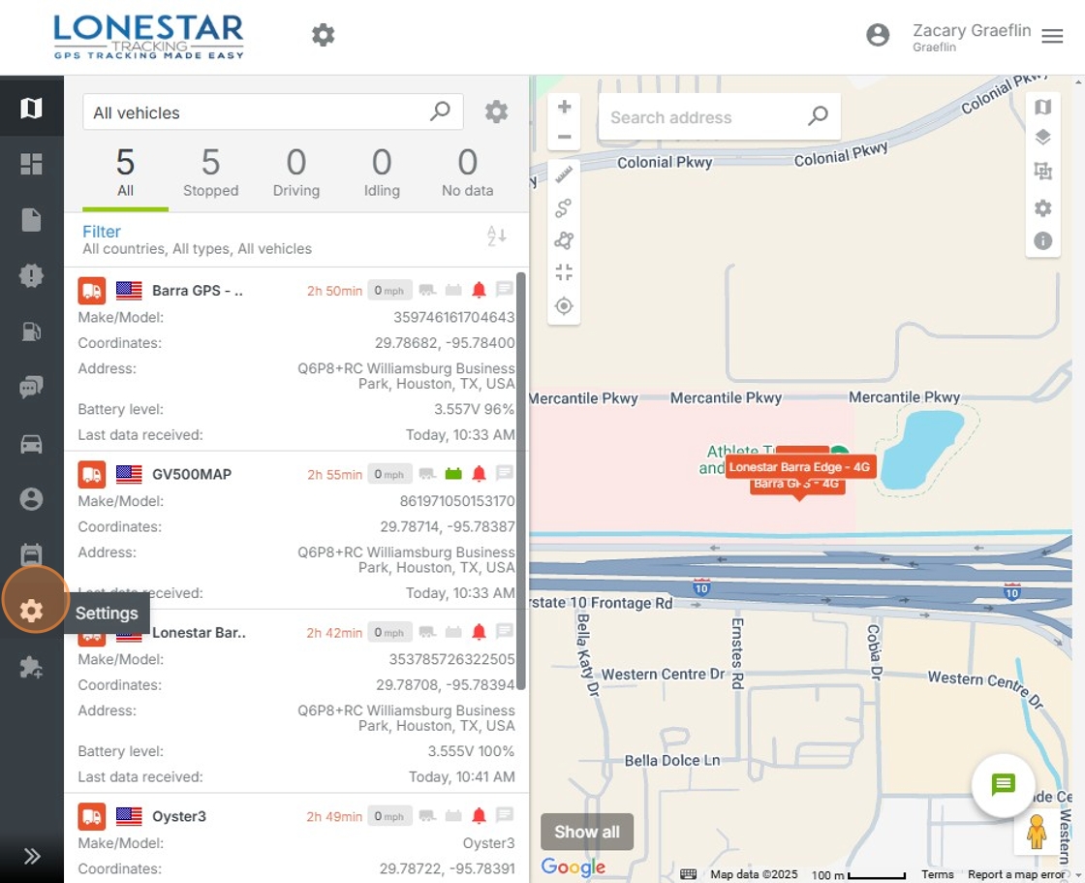Open the Map view in the sidebar

(31, 108)
